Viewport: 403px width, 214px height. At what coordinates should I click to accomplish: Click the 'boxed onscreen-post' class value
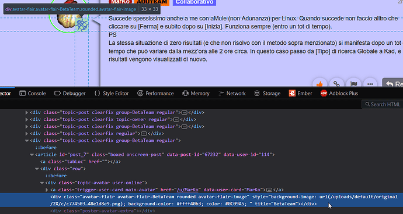tap(136, 155)
